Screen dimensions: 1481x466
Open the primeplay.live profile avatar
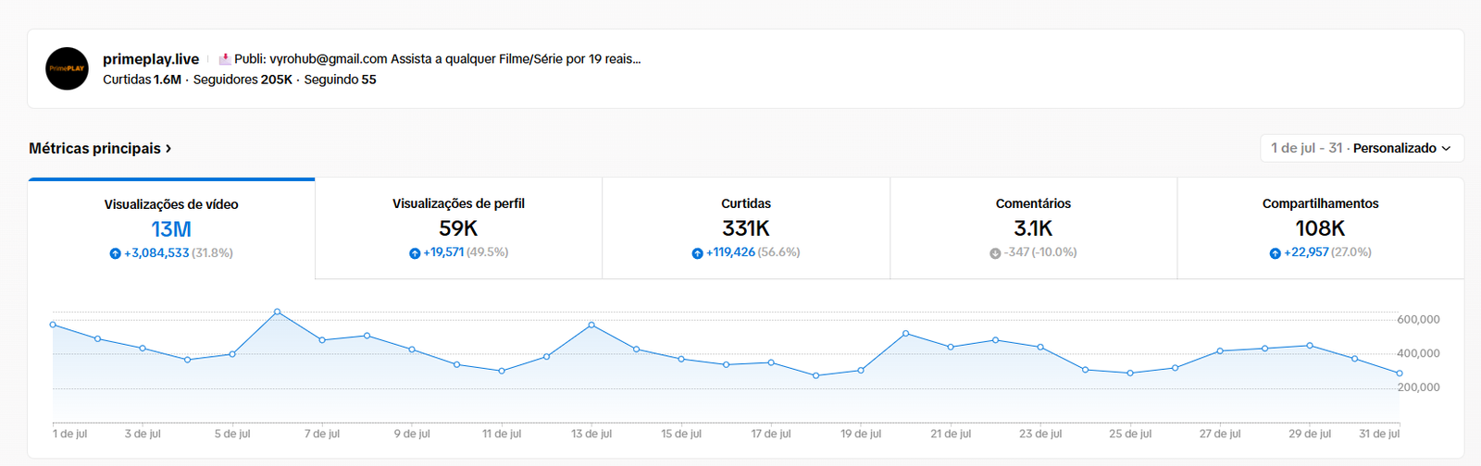(68, 68)
